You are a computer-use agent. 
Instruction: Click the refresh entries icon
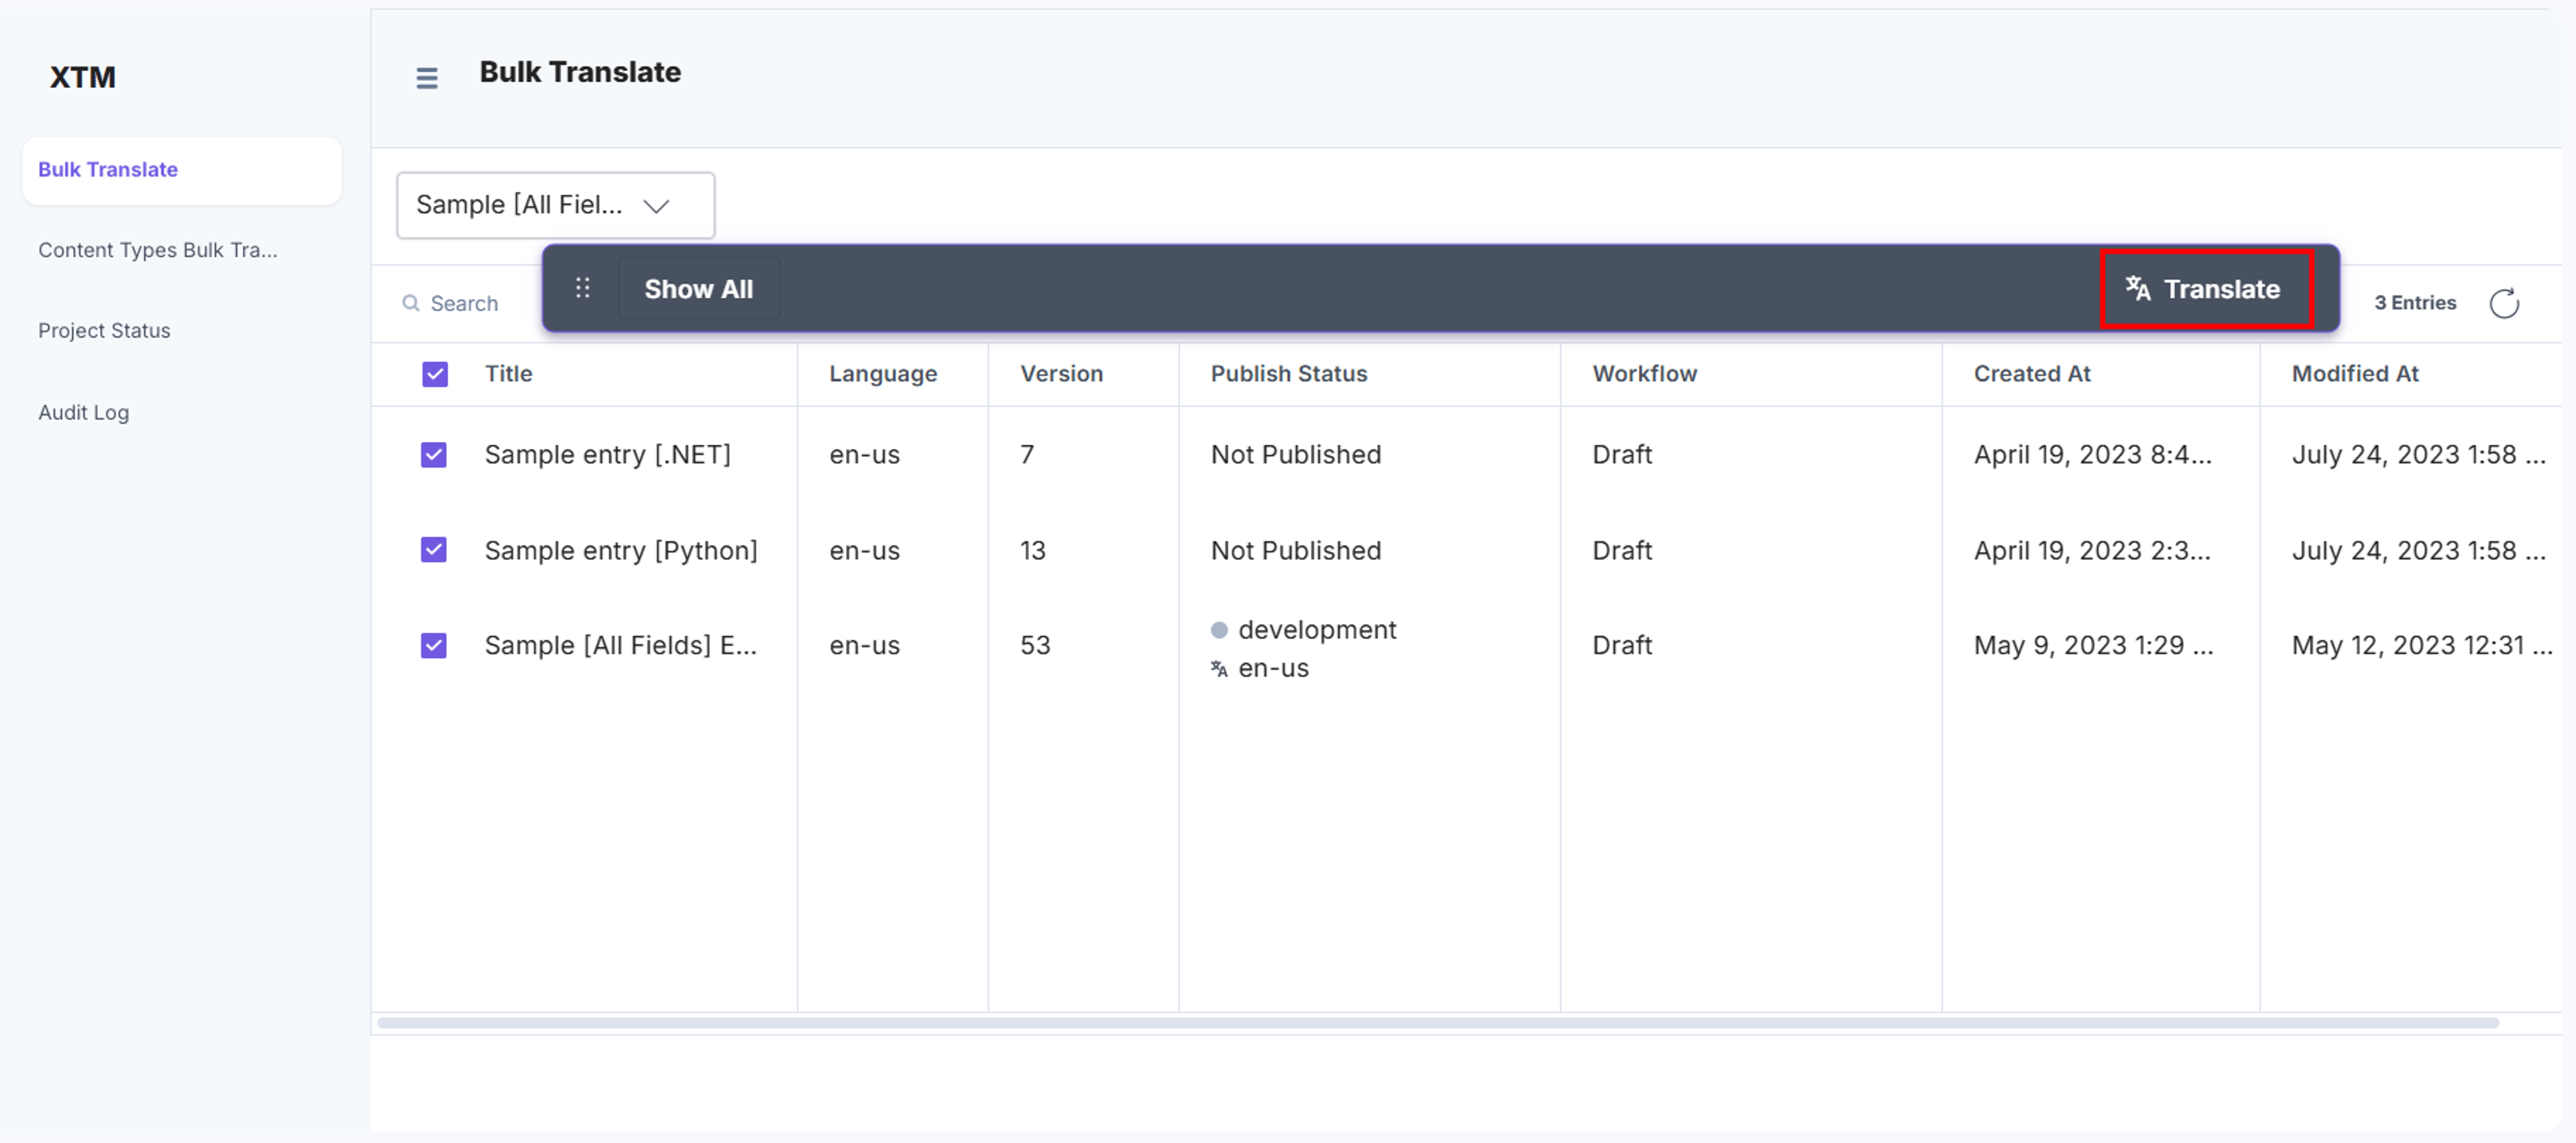tap(2503, 303)
